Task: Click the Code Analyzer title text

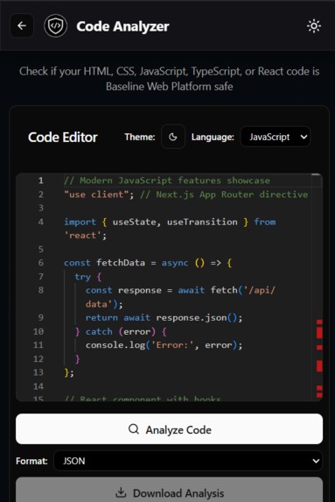Action: coord(122,26)
